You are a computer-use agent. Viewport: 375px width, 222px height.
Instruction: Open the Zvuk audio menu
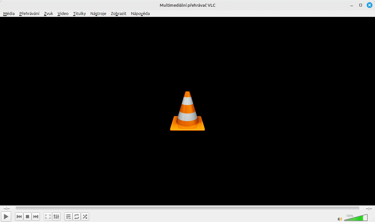click(x=48, y=13)
